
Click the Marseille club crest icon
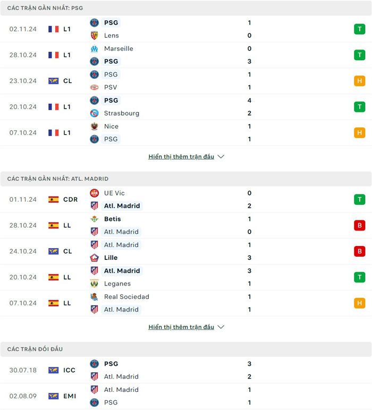tap(95, 48)
